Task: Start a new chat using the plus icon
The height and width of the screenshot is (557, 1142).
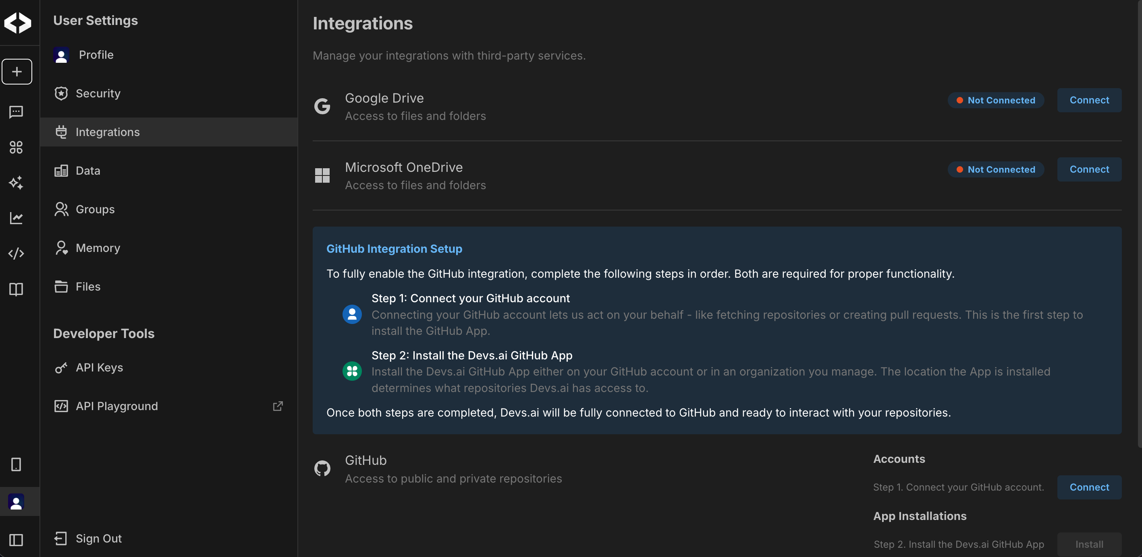Action: (x=17, y=71)
